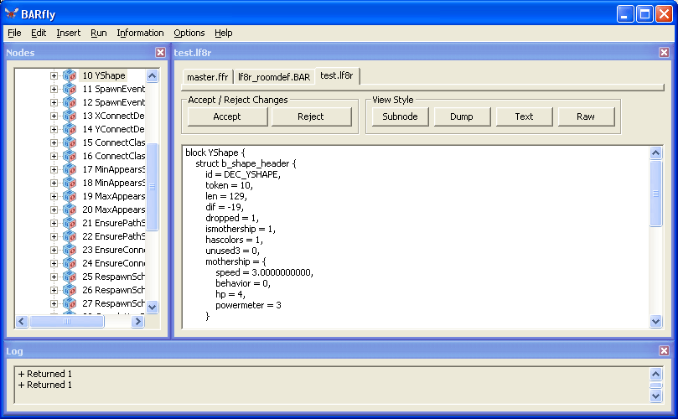
Task: Click the node icon beside 11 SpawnEvent
Action: click(x=70, y=89)
